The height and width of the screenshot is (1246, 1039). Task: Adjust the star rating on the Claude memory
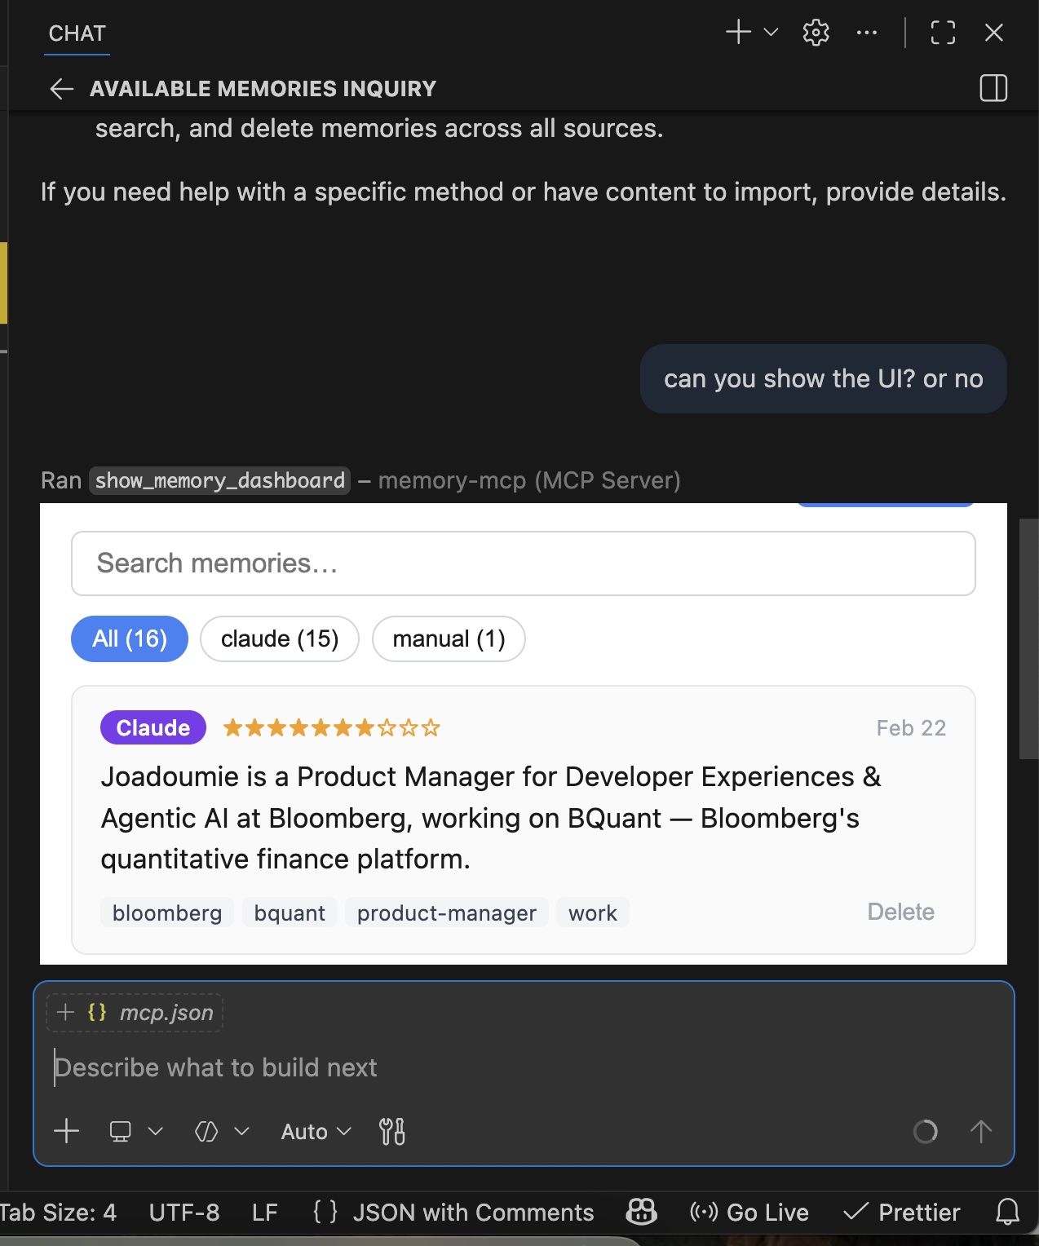(x=329, y=727)
